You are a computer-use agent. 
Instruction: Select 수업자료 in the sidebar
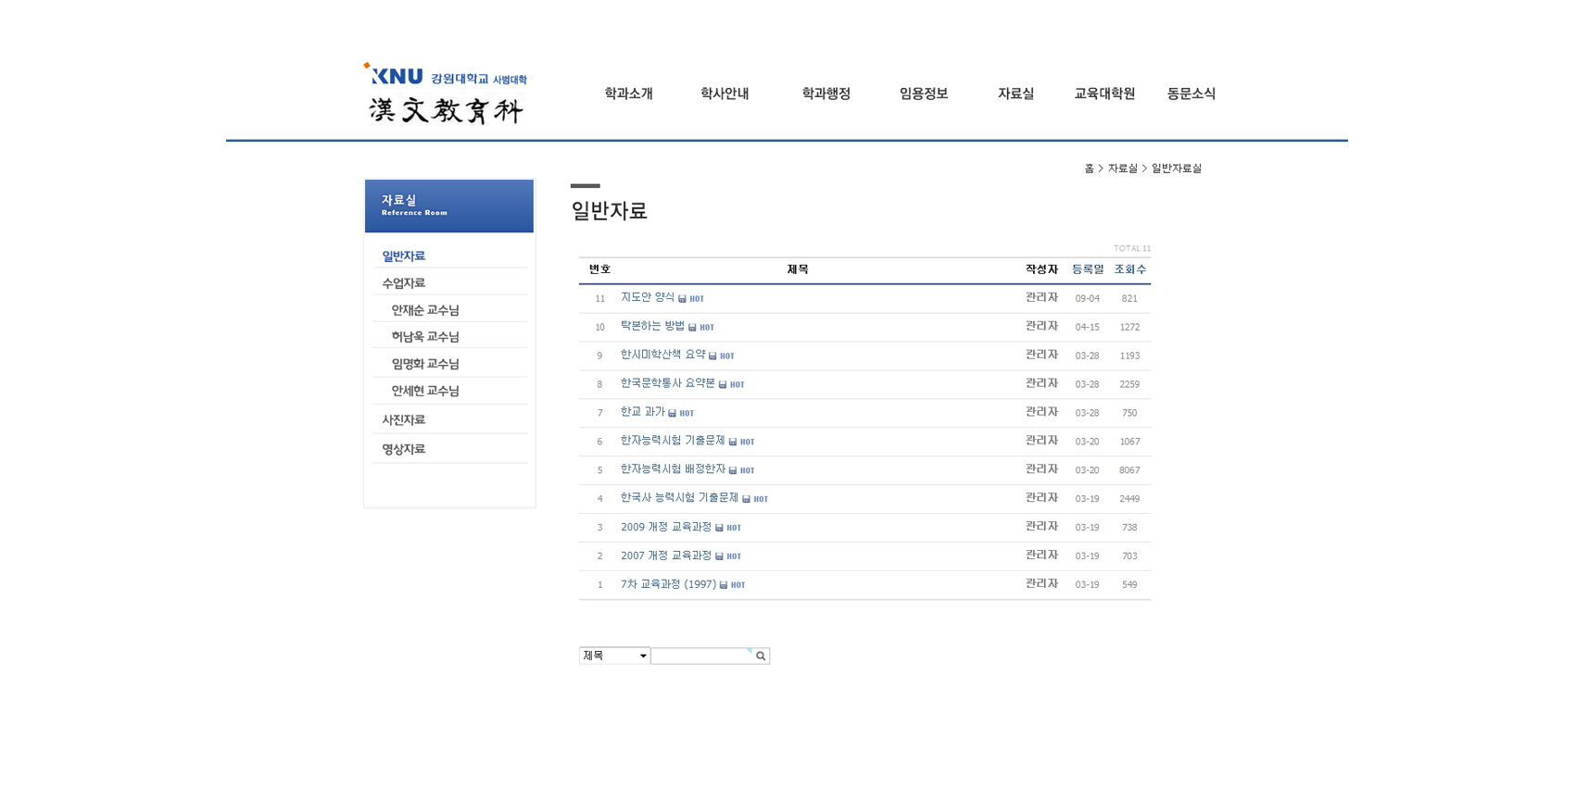[404, 283]
